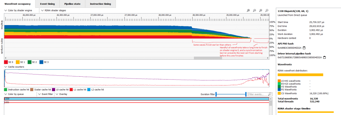Click the event list vertical scrollbar thumb

pyautogui.click(x=271, y=103)
